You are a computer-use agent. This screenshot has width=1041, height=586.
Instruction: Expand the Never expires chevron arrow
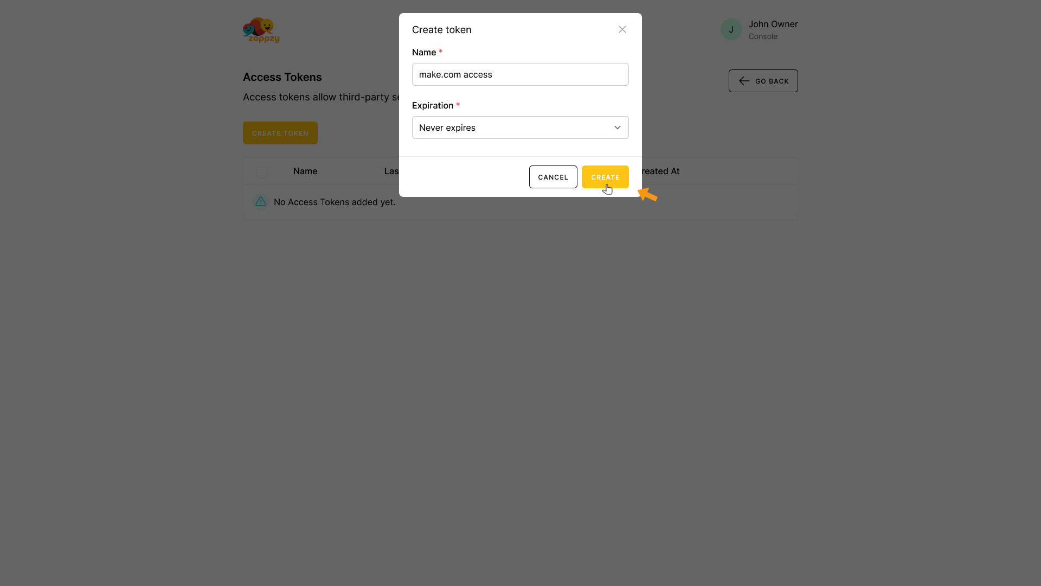[617, 128]
